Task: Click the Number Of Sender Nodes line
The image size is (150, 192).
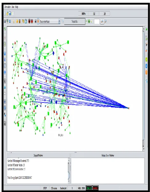Action: pos(16,165)
